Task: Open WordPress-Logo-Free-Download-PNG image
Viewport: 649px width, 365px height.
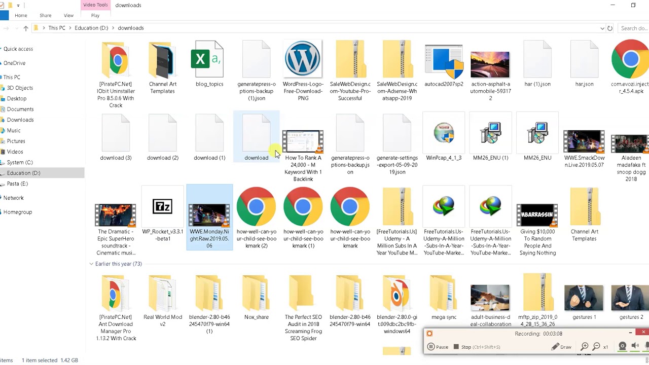Action: (303, 71)
